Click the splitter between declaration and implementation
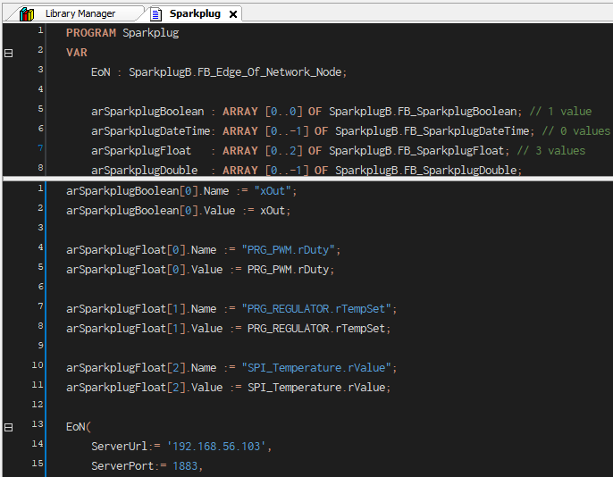The width and height of the screenshot is (613, 477). click(x=306, y=179)
